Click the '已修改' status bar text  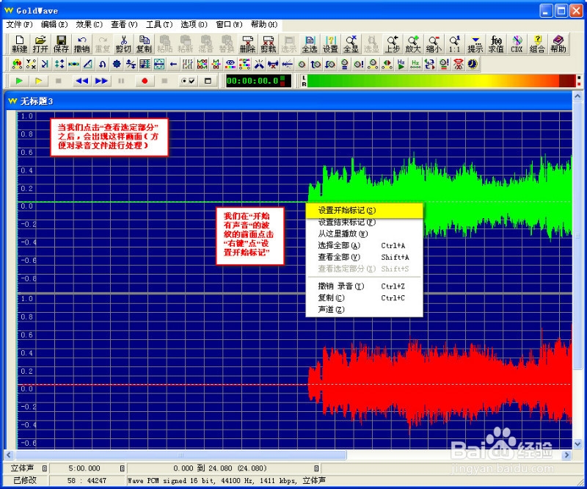click(x=25, y=480)
